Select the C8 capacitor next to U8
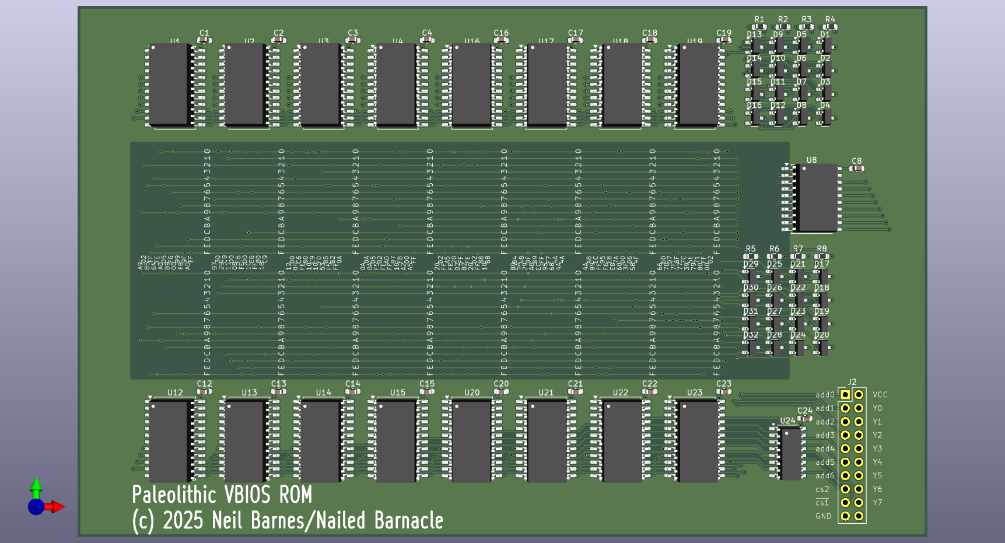The image size is (1005, 543). tap(856, 169)
